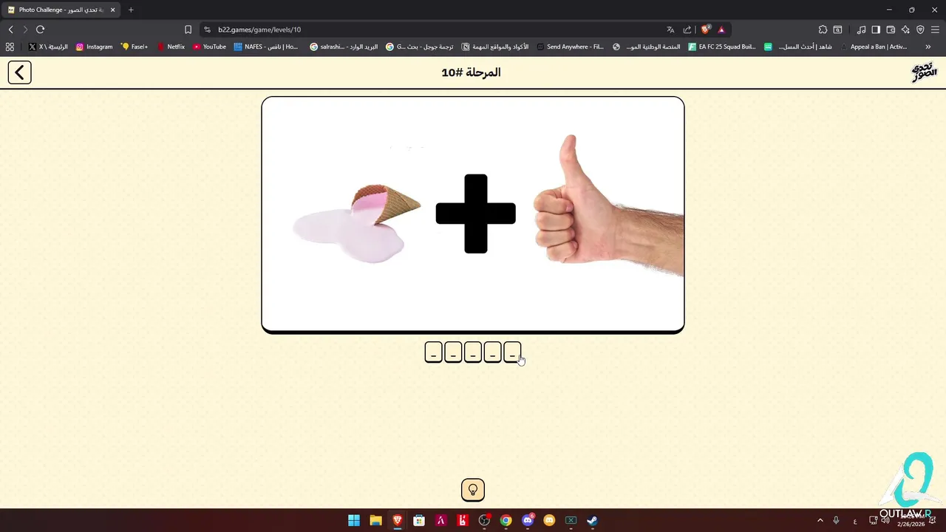The width and height of the screenshot is (946, 532).
Task: Click the middle answer letter box
Action: click(x=473, y=352)
